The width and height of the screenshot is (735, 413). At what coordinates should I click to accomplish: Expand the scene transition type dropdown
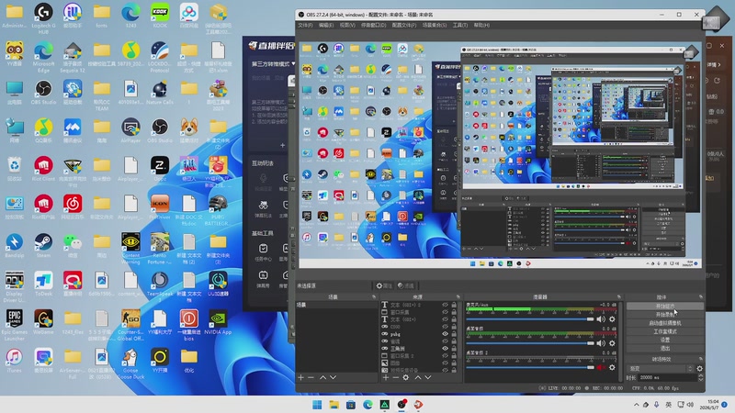pos(661,369)
